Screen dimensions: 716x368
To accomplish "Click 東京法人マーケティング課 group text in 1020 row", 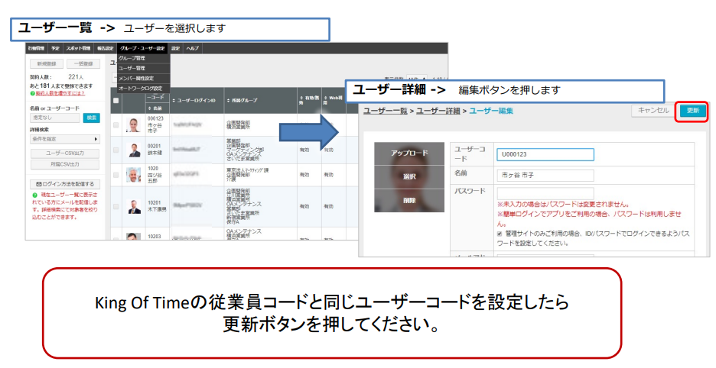I will (x=247, y=170).
